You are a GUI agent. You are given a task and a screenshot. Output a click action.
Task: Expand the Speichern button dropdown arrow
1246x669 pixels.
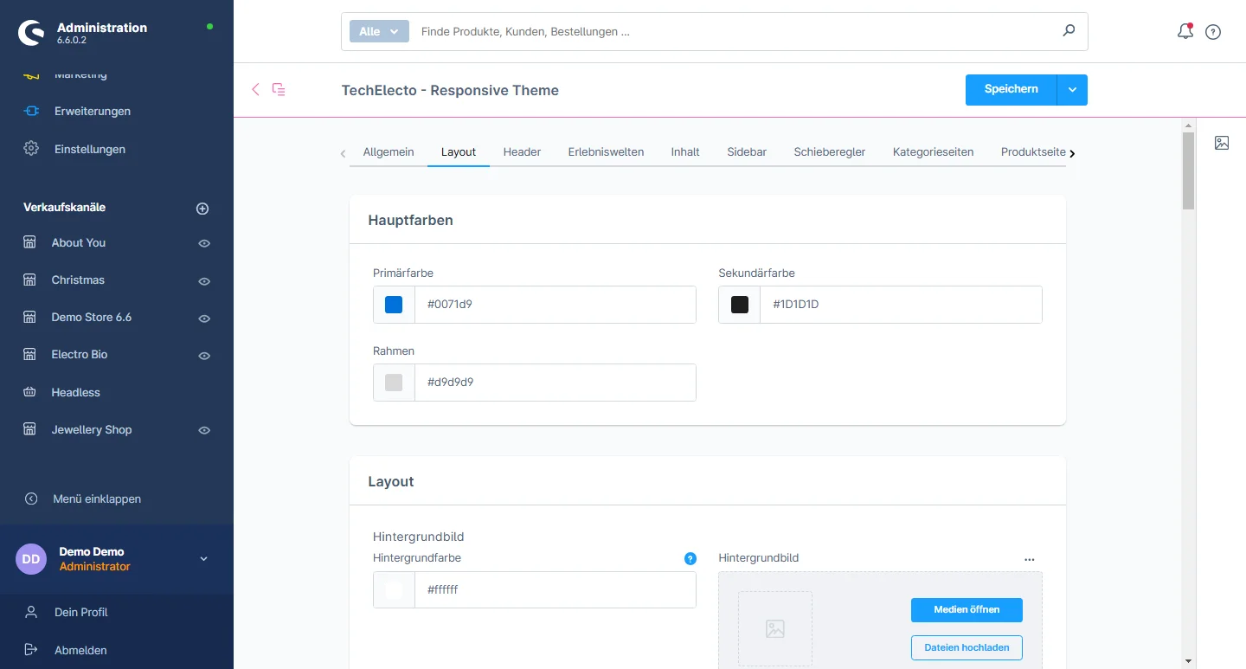click(1072, 90)
